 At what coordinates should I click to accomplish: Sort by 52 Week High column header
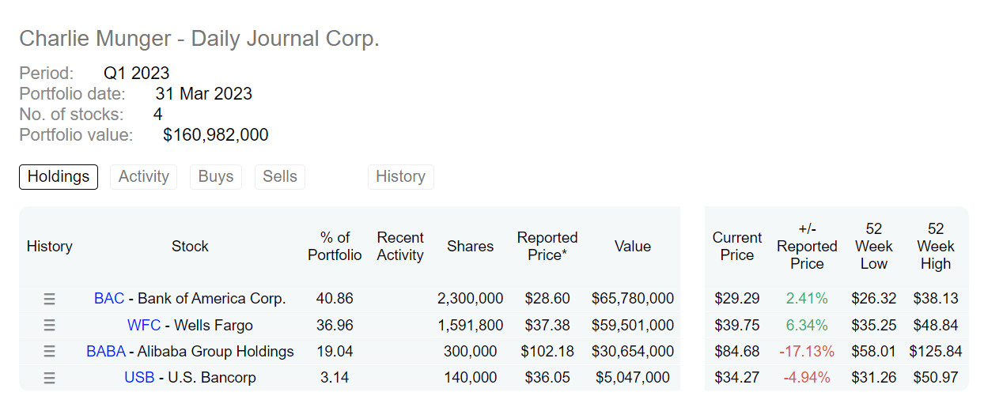936,247
